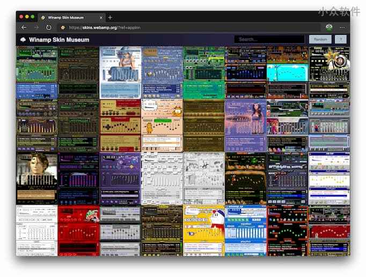Open a new tab with the plus icon

coord(110,18)
